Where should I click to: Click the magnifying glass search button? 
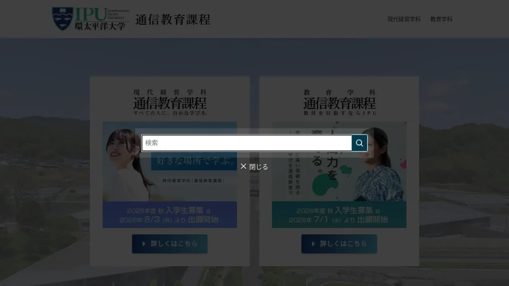click(x=359, y=143)
